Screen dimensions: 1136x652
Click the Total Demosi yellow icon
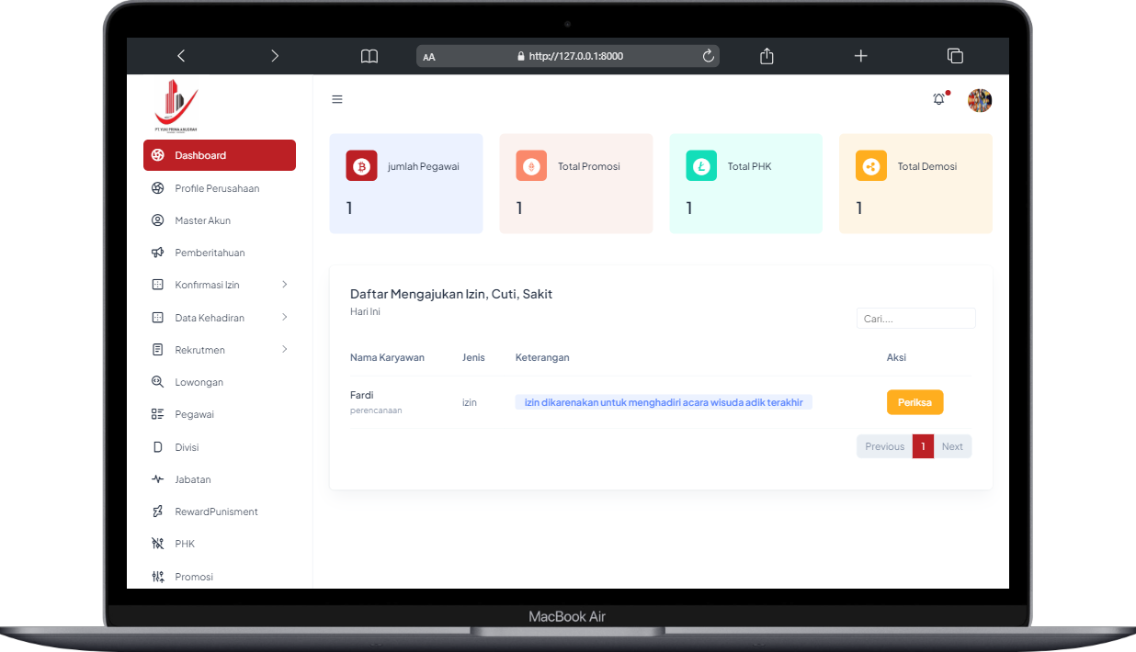pos(871,166)
